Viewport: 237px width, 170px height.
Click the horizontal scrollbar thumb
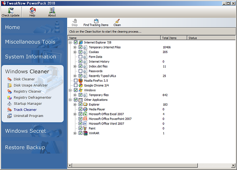tap(135, 165)
